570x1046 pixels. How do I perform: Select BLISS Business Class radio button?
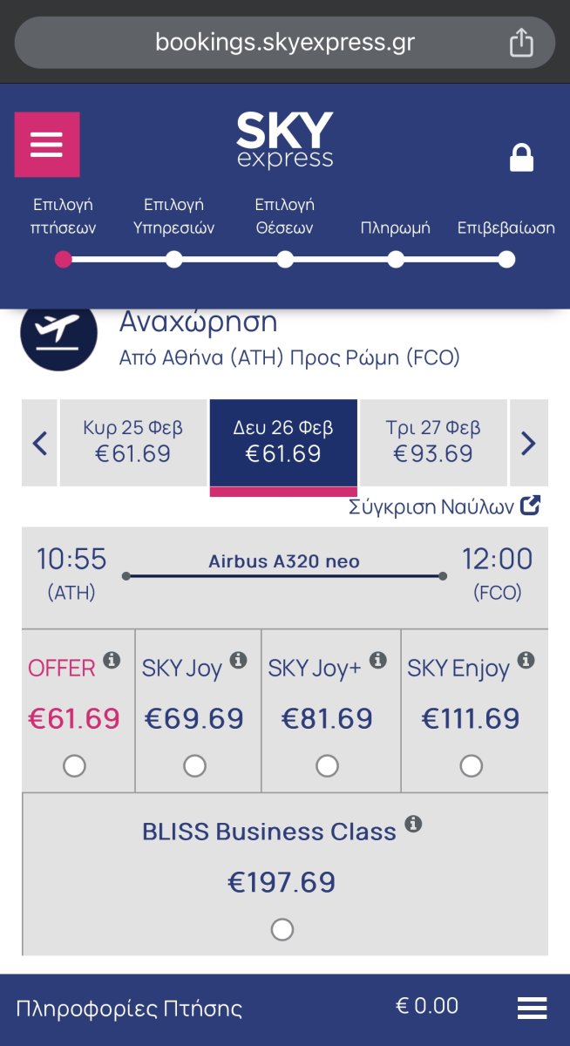pos(282,930)
